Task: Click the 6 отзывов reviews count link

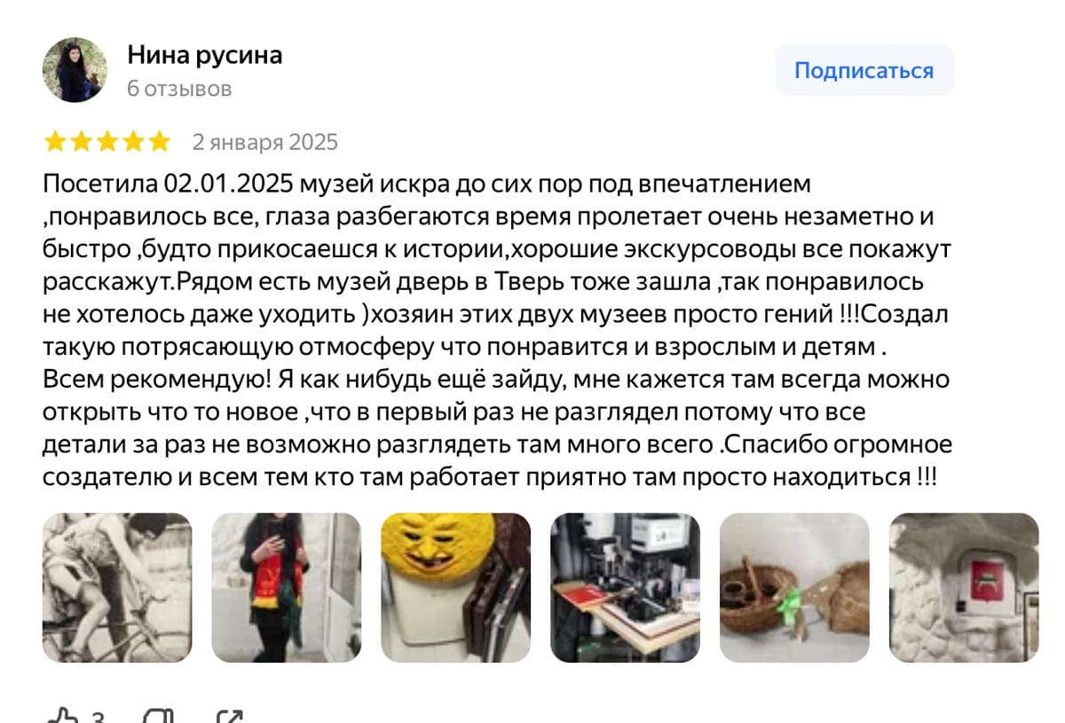Action: pyautogui.click(x=180, y=89)
